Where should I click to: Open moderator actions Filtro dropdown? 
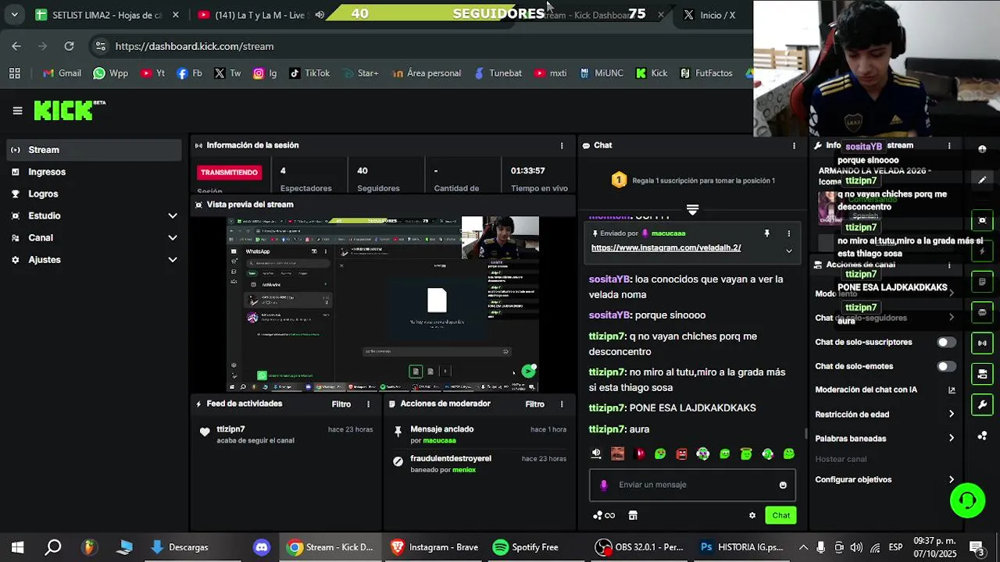coord(534,404)
